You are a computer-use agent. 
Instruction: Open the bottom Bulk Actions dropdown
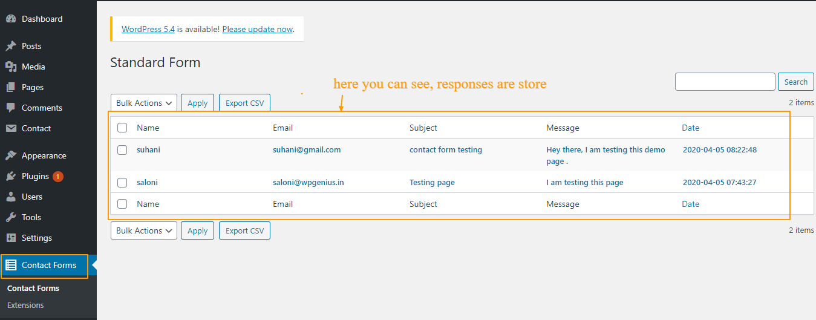[144, 230]
